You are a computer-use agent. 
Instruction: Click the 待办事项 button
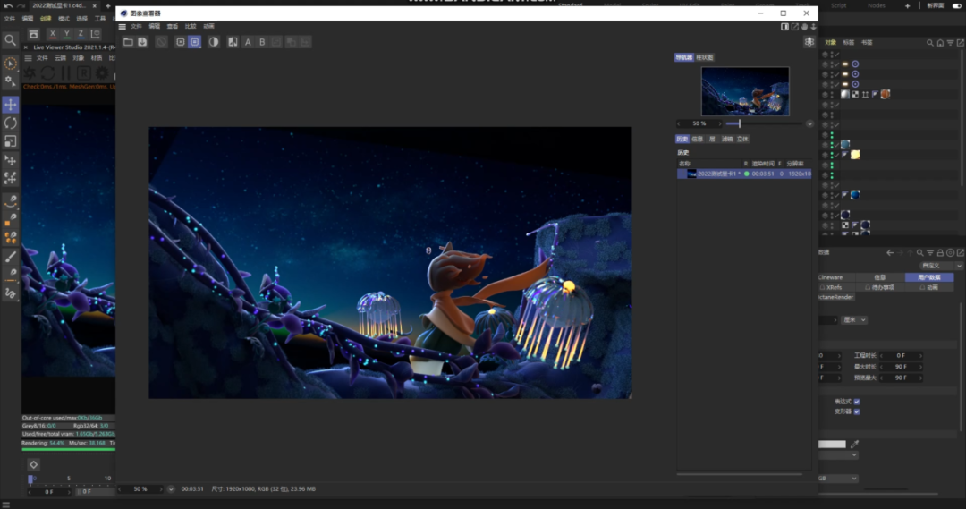tap(880, 287)
